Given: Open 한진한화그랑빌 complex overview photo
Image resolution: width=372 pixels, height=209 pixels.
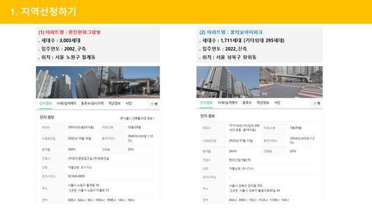Looking at the screenshot, I should (x=67, y=82).
